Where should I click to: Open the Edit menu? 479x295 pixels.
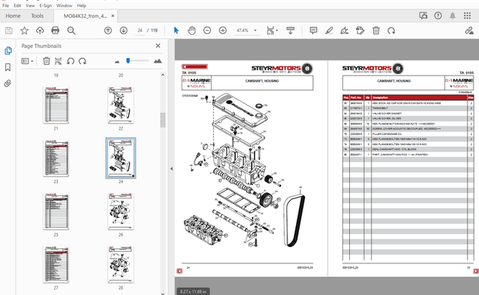pos(18,5)
